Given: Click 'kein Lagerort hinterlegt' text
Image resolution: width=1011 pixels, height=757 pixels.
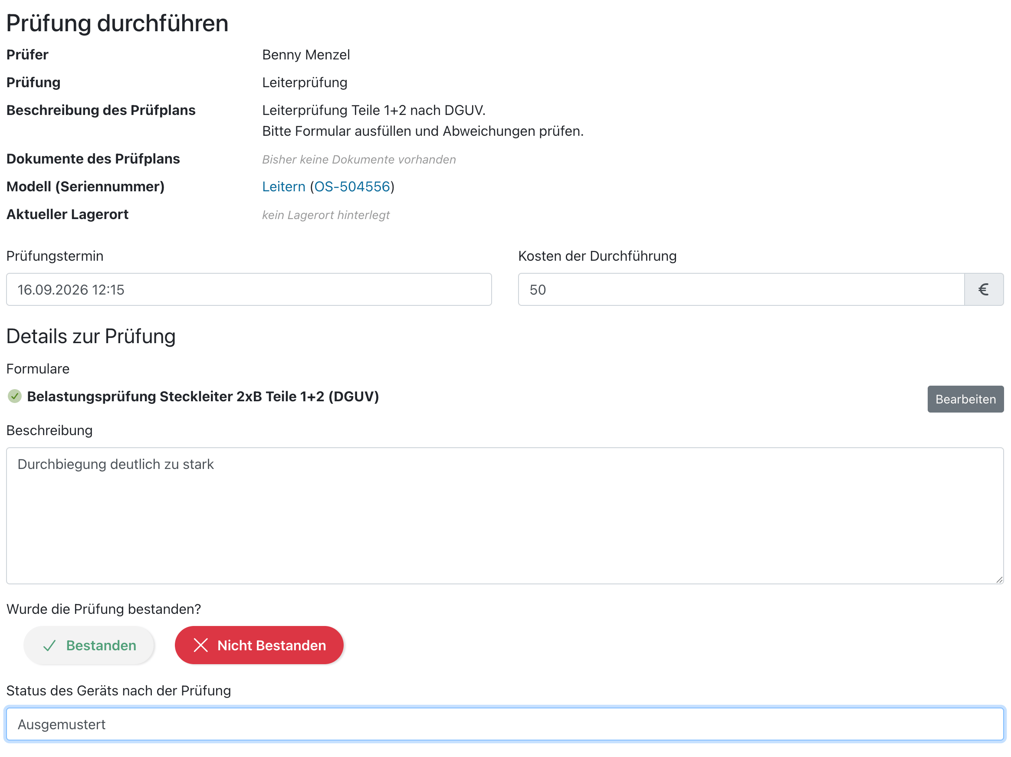Looking at the screenshot, I should pos(326,215).
